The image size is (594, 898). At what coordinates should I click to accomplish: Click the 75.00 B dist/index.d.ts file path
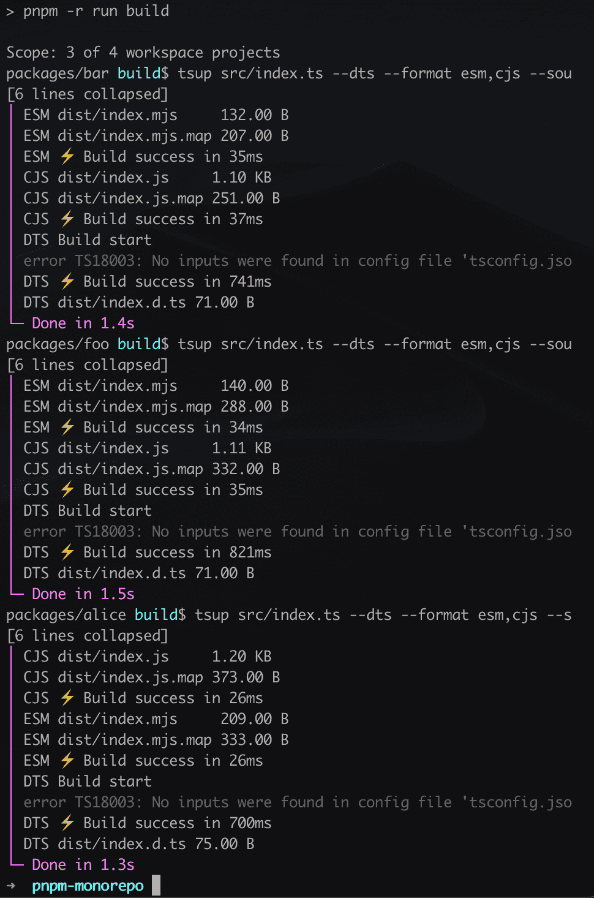click(121, 844)
